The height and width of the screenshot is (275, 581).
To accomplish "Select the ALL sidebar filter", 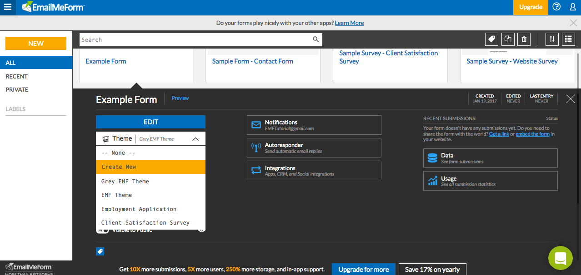I will point(36,63).
